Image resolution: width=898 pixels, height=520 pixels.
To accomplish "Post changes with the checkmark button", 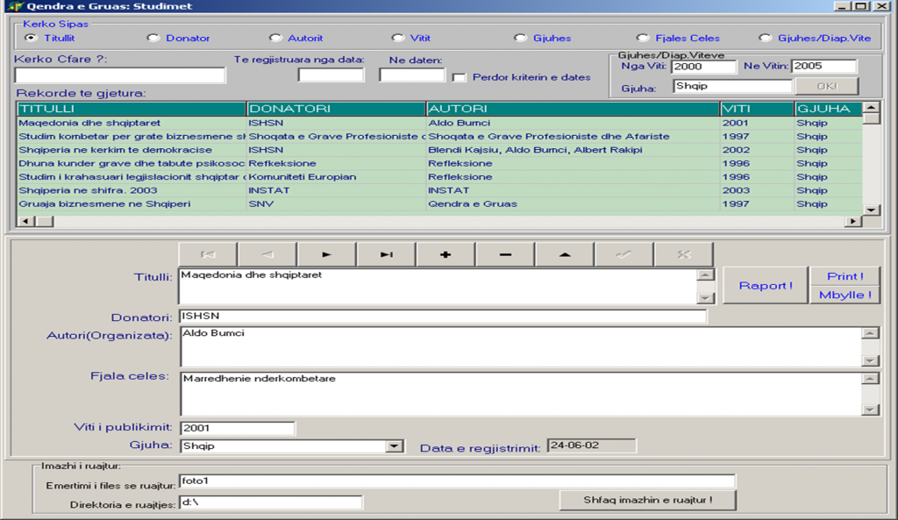I will tap(624, 254).
